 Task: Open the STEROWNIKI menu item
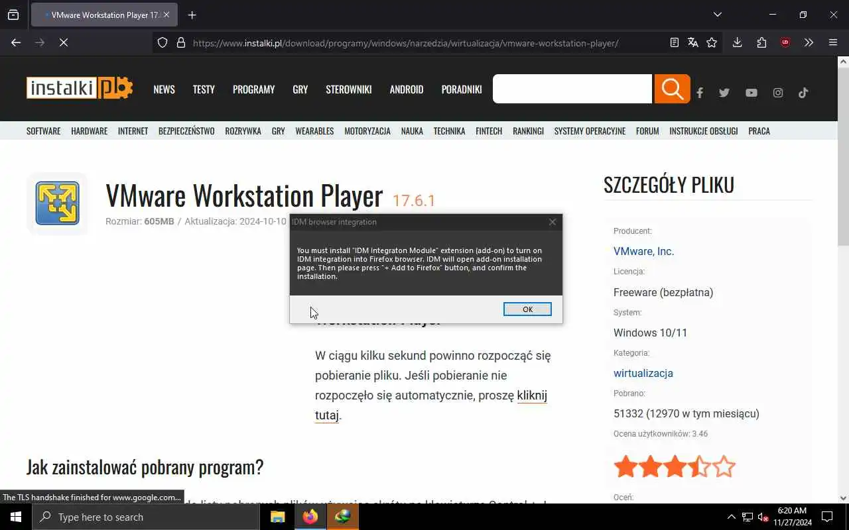(x=348, y=89)
